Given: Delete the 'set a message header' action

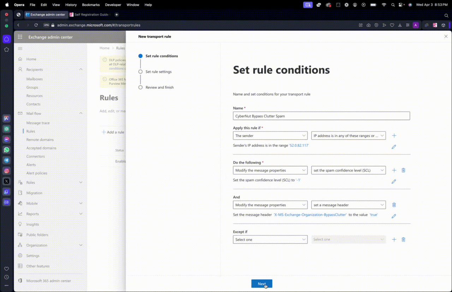Looking at the screenshot, I should click(x=394, y=205).
